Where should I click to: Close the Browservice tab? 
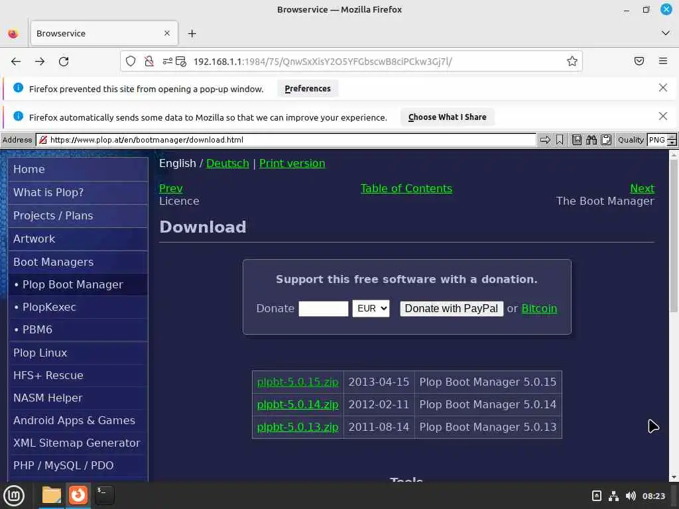pyautogui.click(x=167, y=33)
